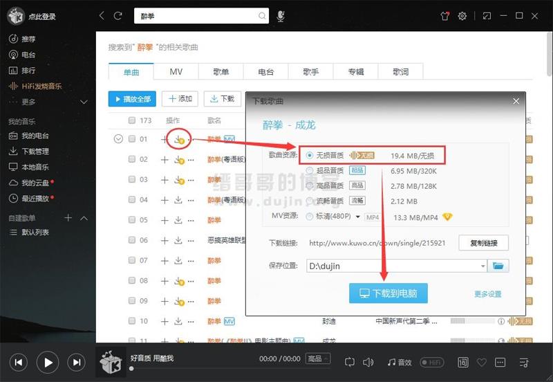This screenshot has height=382, width=553.
Task: Click the refresh arrow icon
Action: (118, 15)
